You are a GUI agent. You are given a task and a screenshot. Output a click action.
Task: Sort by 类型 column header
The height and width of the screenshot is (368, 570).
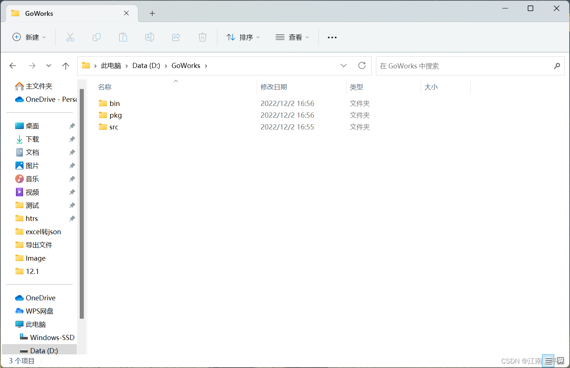[x=356, y=87]
